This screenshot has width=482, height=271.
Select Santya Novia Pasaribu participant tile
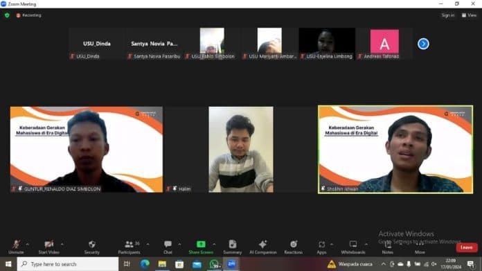pyautogui.click(x=154, y=44)
